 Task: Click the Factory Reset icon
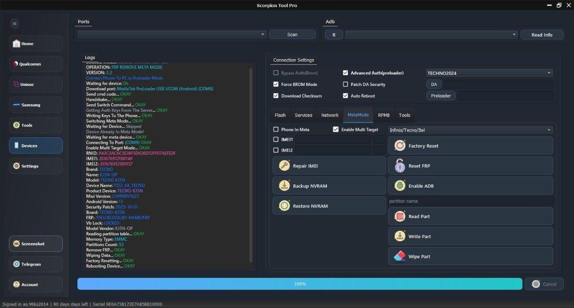[x=400, y=145]
